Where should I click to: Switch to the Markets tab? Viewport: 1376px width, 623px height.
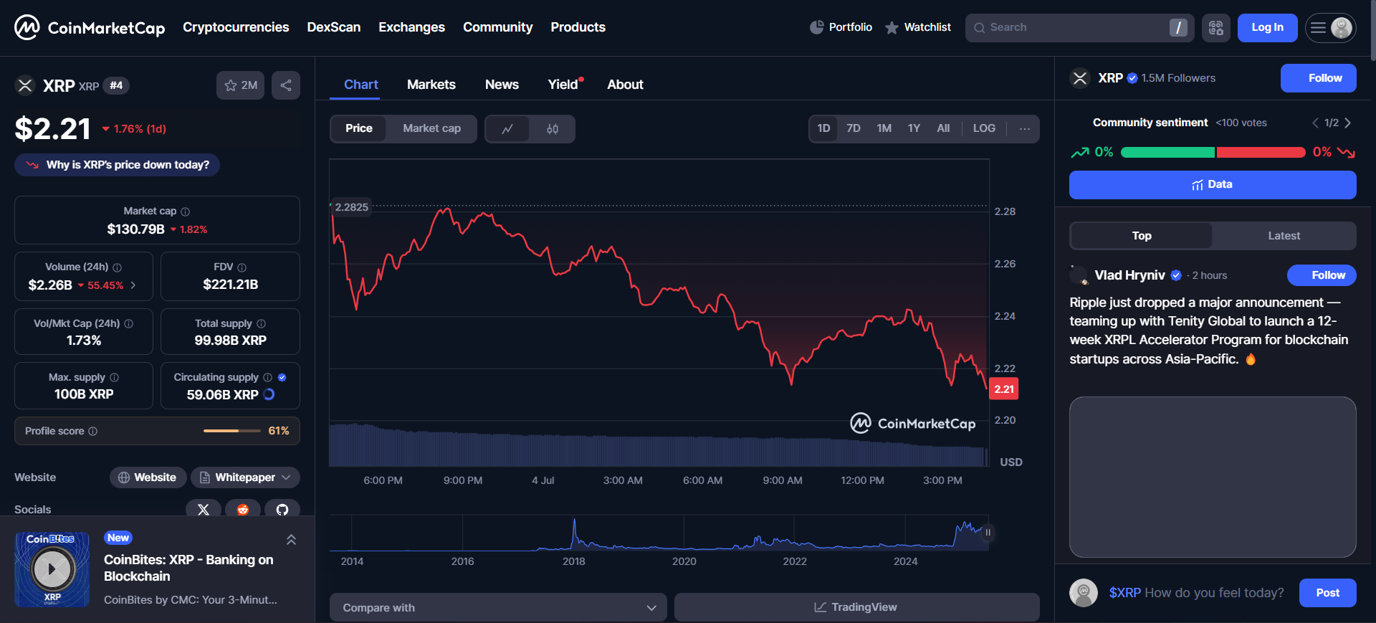pos(431,85)
